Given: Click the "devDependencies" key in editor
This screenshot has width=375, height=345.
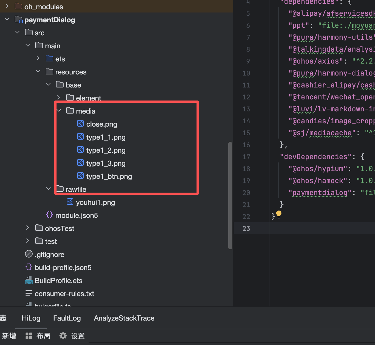Looking at the screenshot, I should [x=316, y=157].
